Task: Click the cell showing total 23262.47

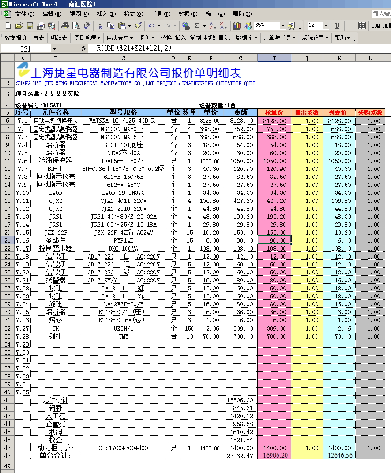Action: pos(241,456)
